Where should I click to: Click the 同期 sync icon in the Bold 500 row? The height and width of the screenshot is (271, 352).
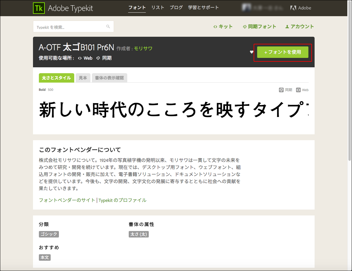click(x=281, y=90)
